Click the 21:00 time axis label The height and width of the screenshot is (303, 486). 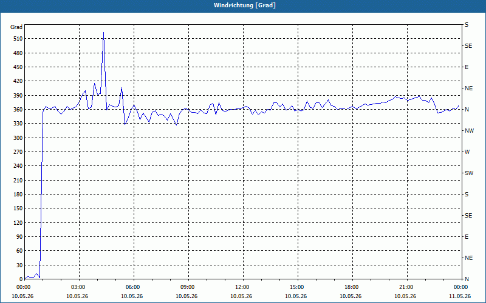point(407,287)
